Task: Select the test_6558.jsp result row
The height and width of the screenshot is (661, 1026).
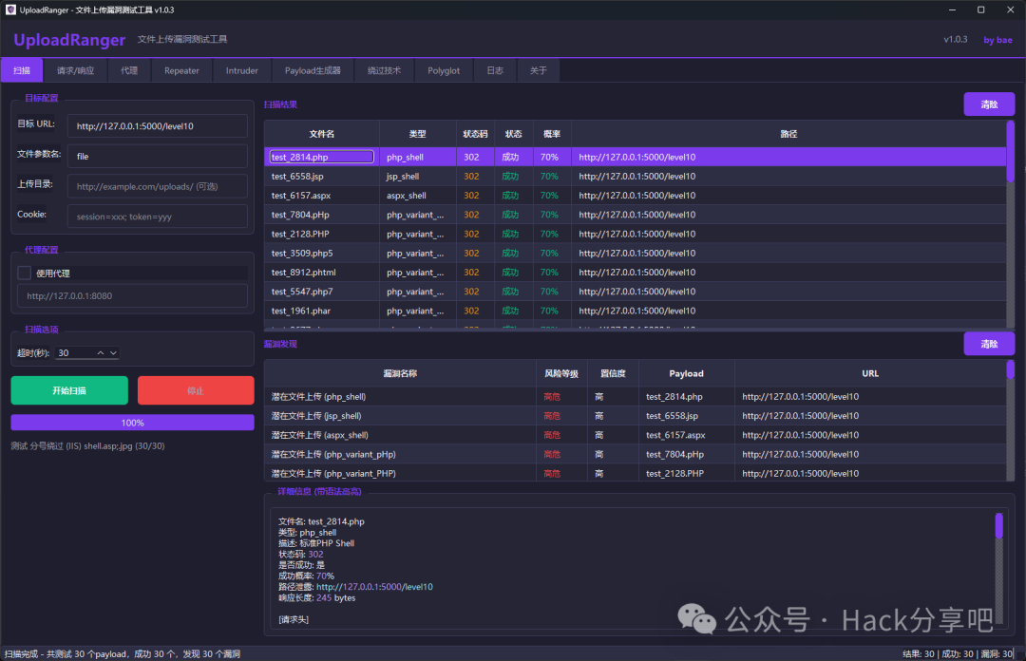Action: point(635,176)
